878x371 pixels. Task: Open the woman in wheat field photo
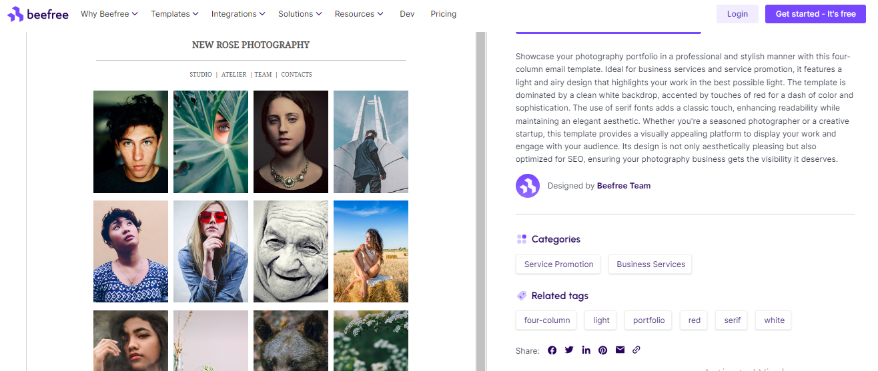(x=371, y=251)
